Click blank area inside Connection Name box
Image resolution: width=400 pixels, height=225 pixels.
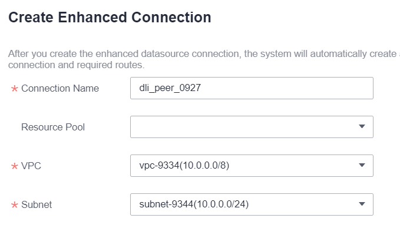pos(286,88)
